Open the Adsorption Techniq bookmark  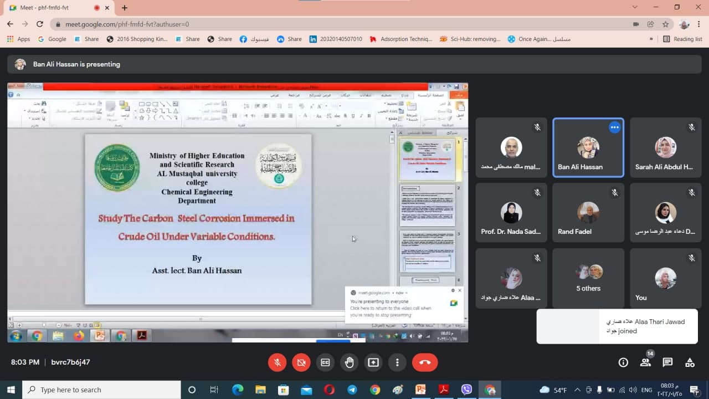(400, 39)
